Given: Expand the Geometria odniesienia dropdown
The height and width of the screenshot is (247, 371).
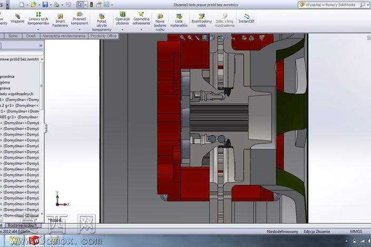Looking at the screenshot, I should click(x=141, y=30).
